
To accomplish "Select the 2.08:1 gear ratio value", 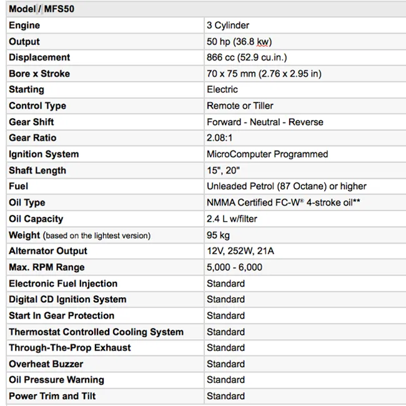I will point(219,138).
